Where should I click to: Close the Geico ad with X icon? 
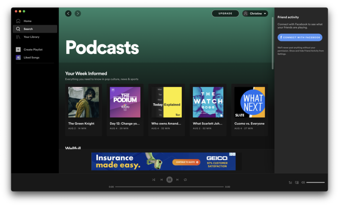(x=234, y=154)
